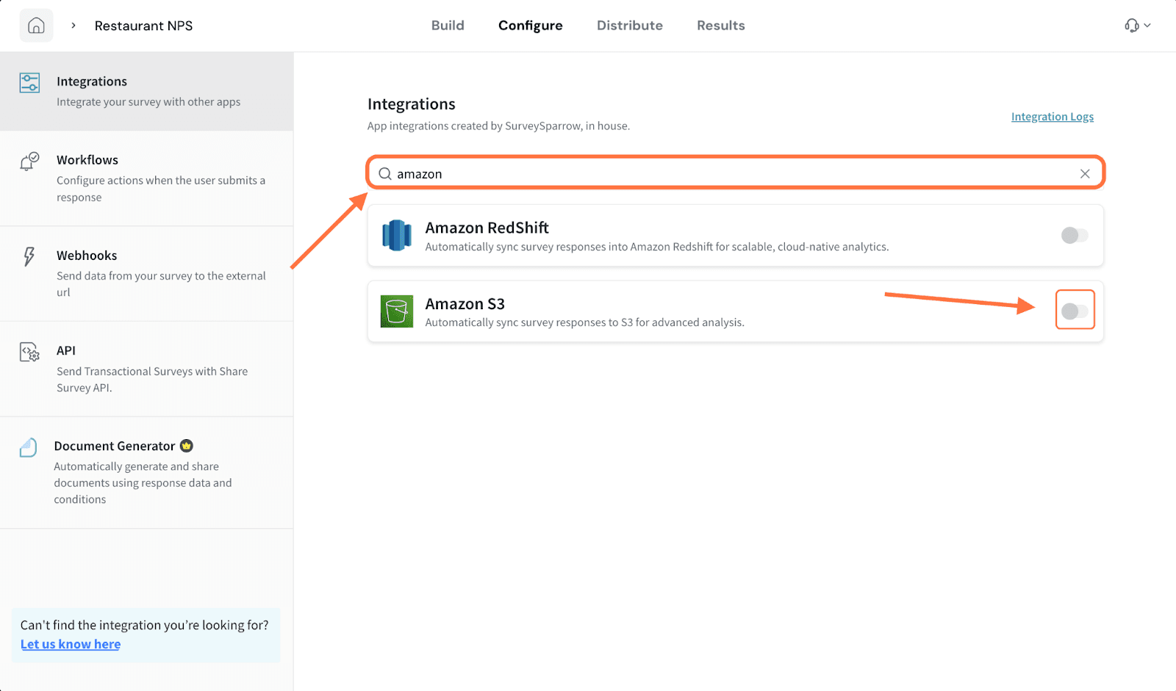The width and height of the screenshot is (1176, 691).
Task: Click the Workflows bell icon
Action: (x=29, y=161)
